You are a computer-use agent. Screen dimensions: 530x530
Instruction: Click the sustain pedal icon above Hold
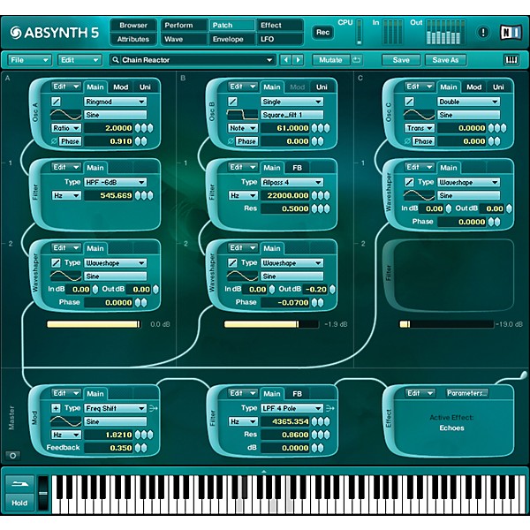click(19, 484)
